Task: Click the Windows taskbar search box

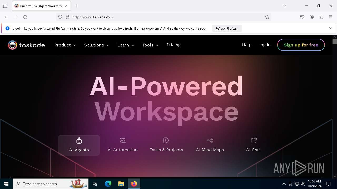Action: [51, 184]
